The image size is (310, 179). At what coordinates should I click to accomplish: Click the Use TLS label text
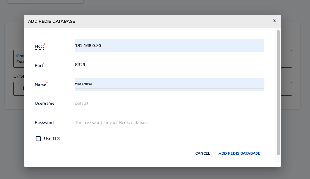pyautogui.click(x=52, y=139)
